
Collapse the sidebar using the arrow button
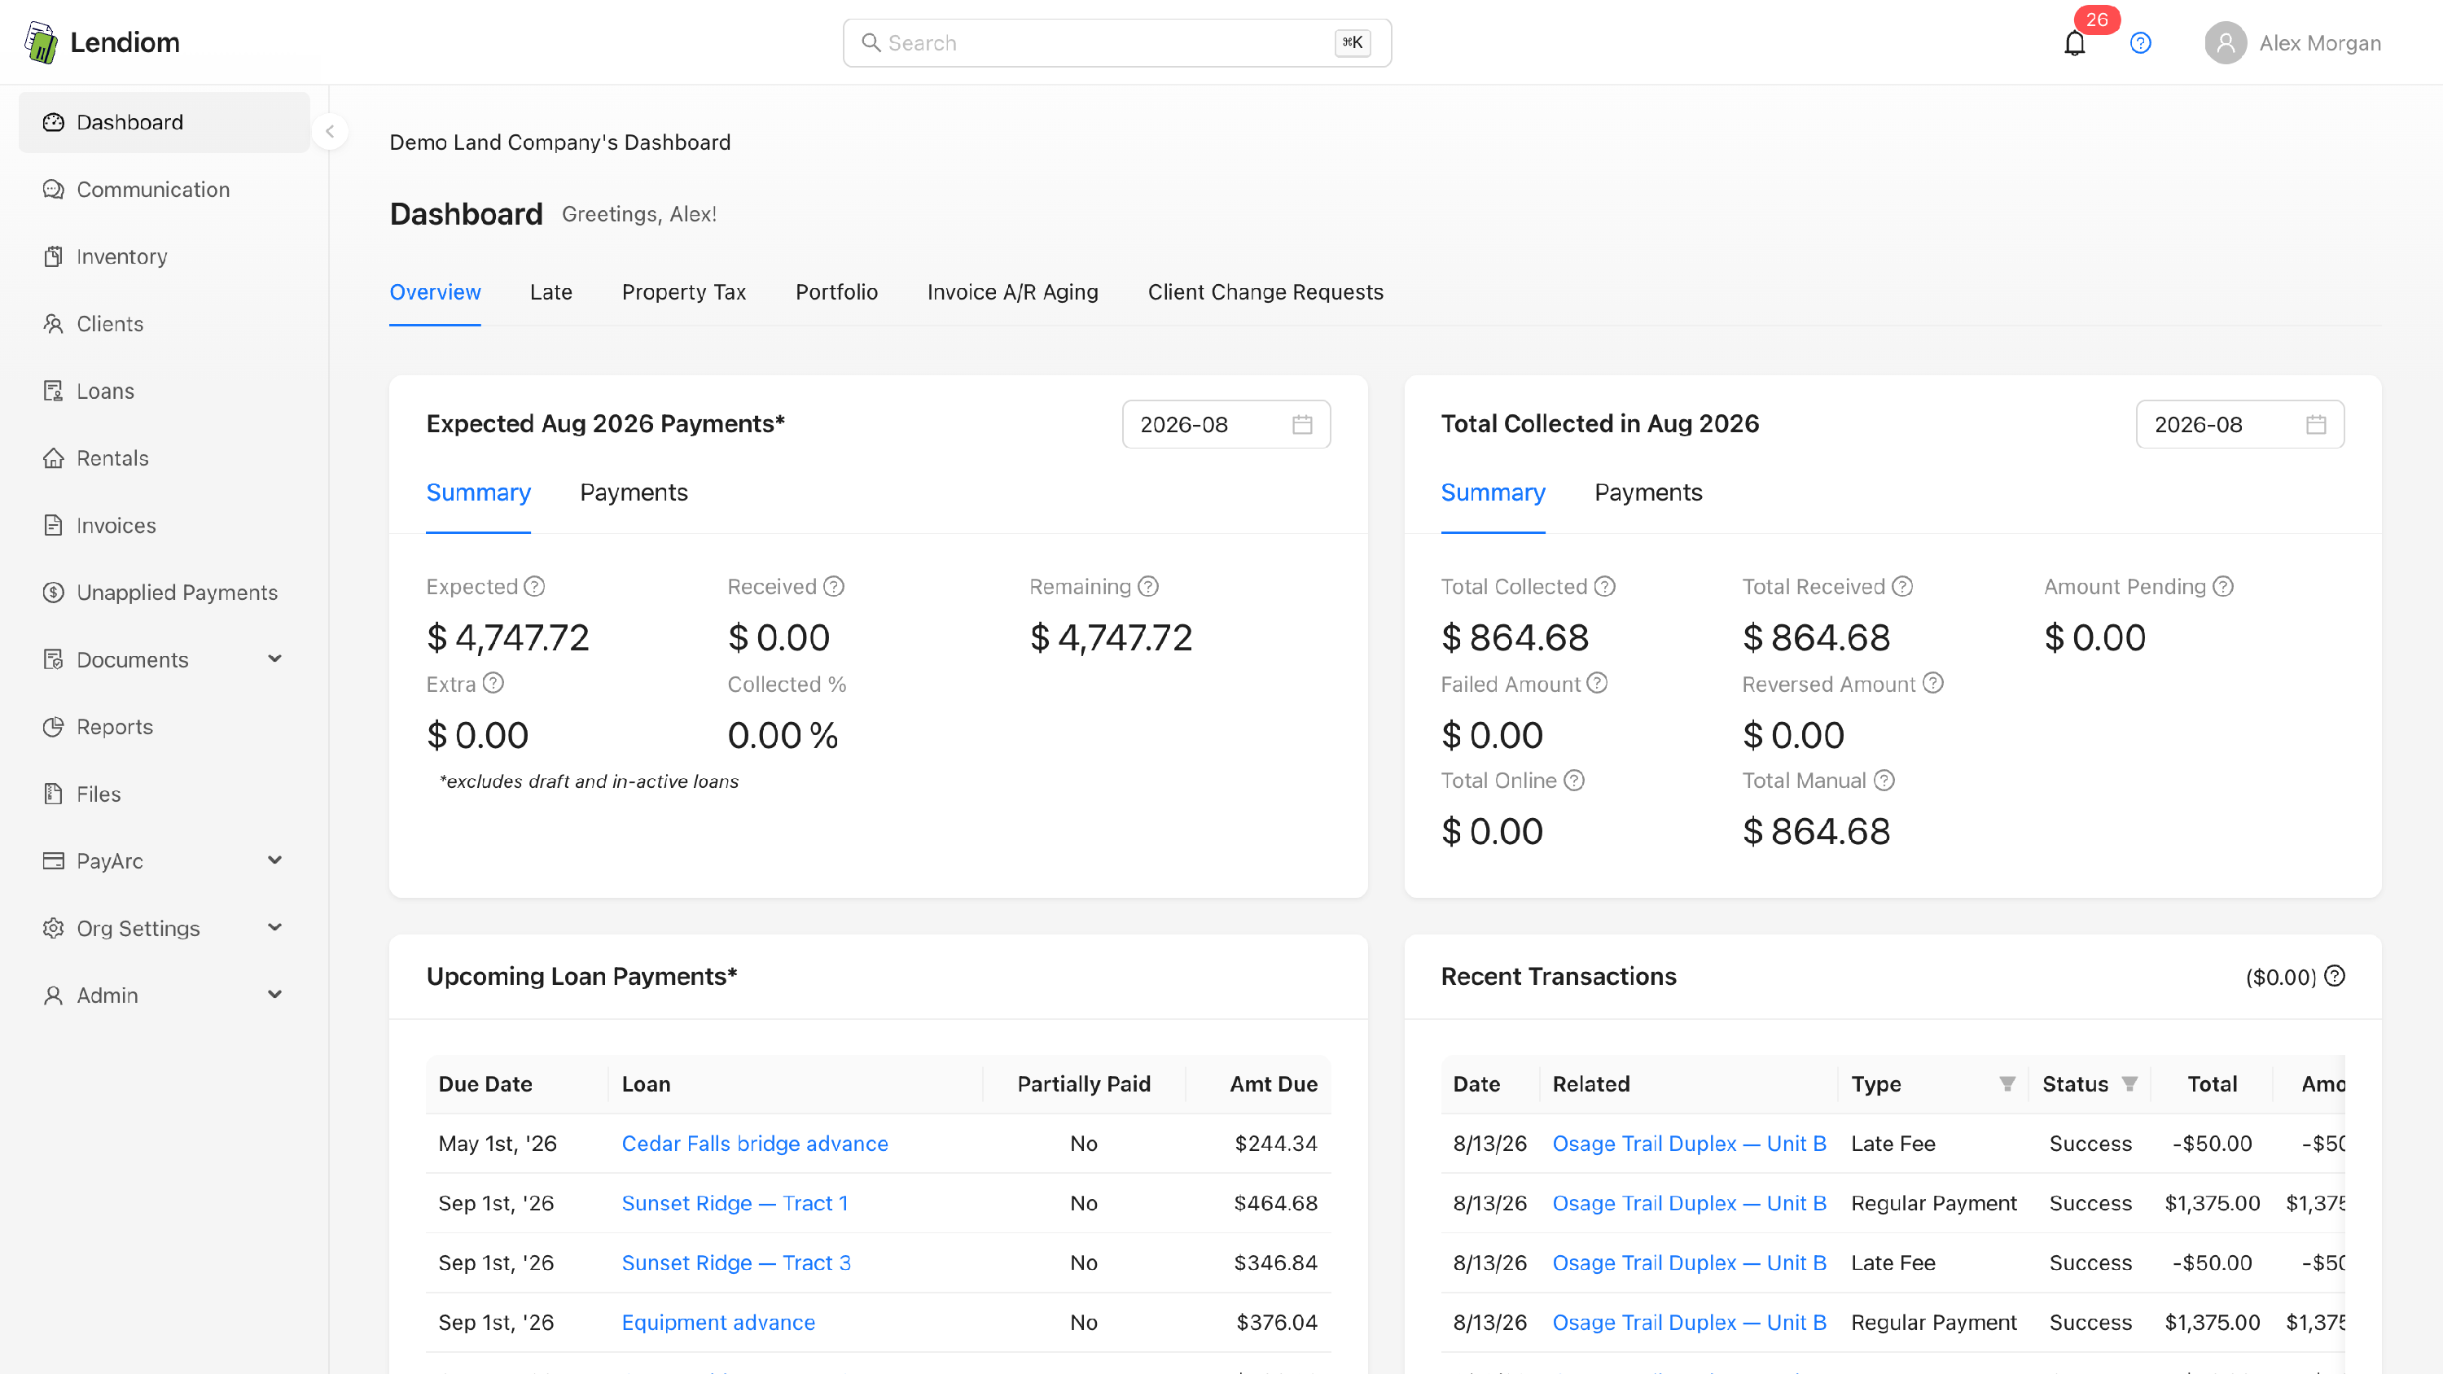pyautogui.click(x=330, y=132)
